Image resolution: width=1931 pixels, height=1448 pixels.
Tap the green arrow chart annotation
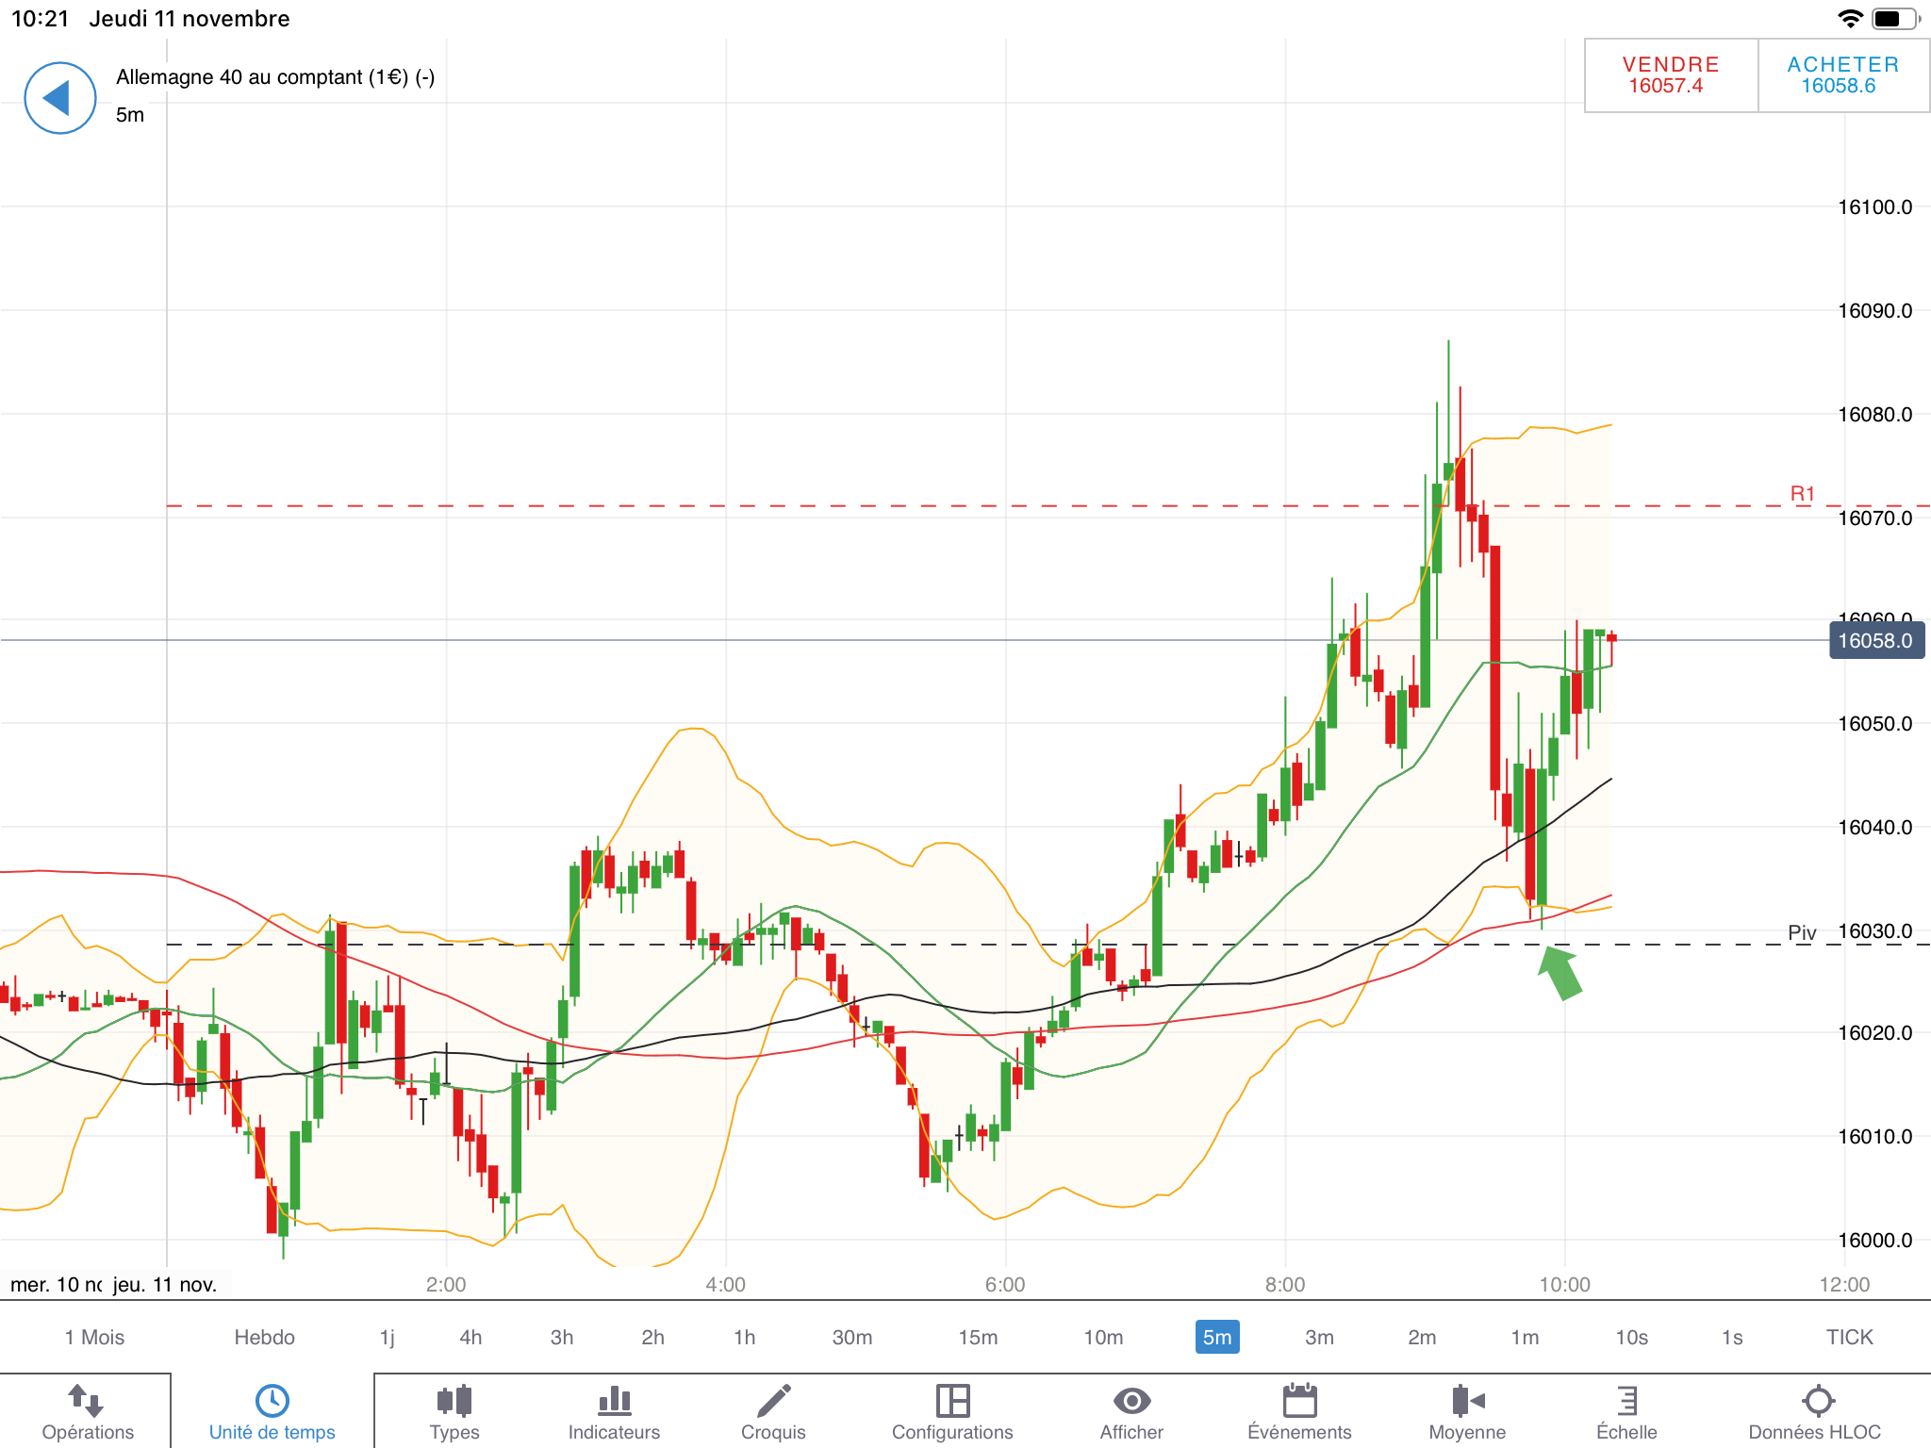click(1560, 973)
